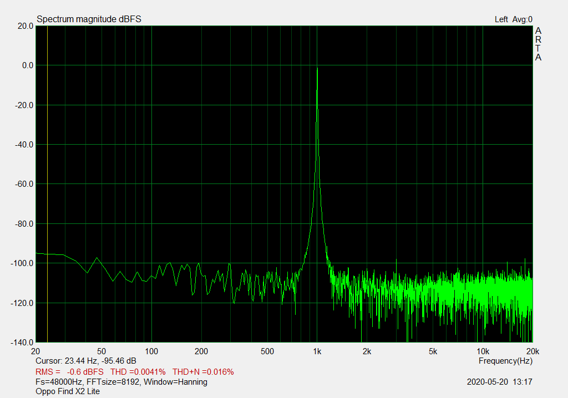Click the -100.0 label on magnitude axis
568x398 pixels.
click(x=22, y=263)
